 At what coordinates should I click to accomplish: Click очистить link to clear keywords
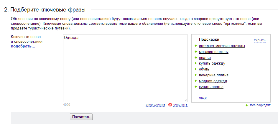click(x=180, y=105)
